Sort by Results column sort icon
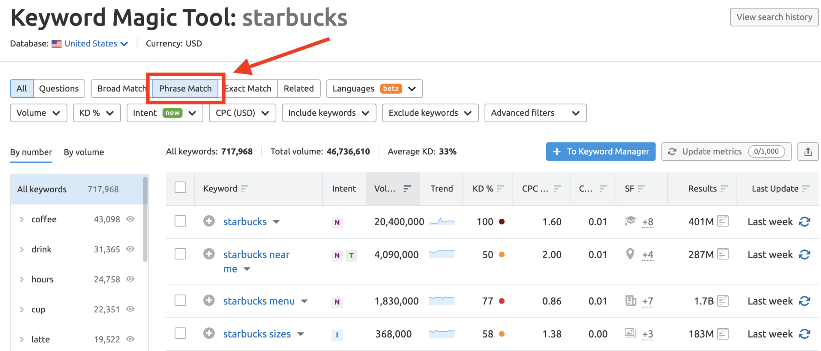Viewport: 821px width, 351px height. tap(724, 188)
